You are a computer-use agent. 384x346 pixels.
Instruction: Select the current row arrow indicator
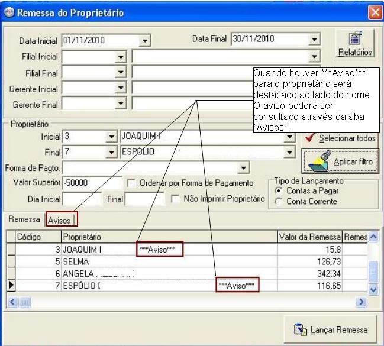pyautogui.click(x=10, y=286)
